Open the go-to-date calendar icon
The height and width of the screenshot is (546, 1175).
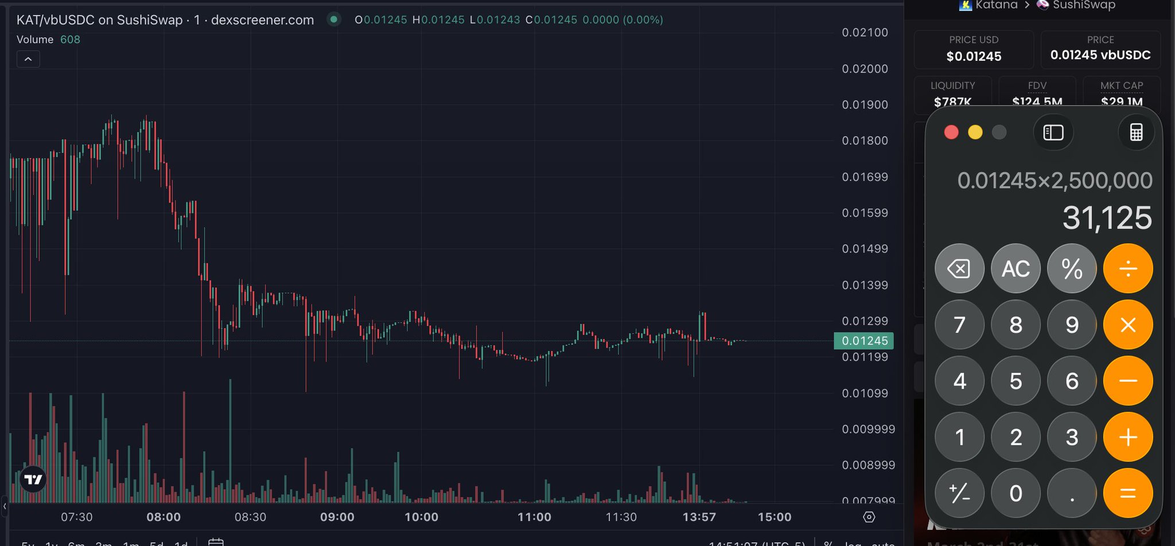point(216,542)
